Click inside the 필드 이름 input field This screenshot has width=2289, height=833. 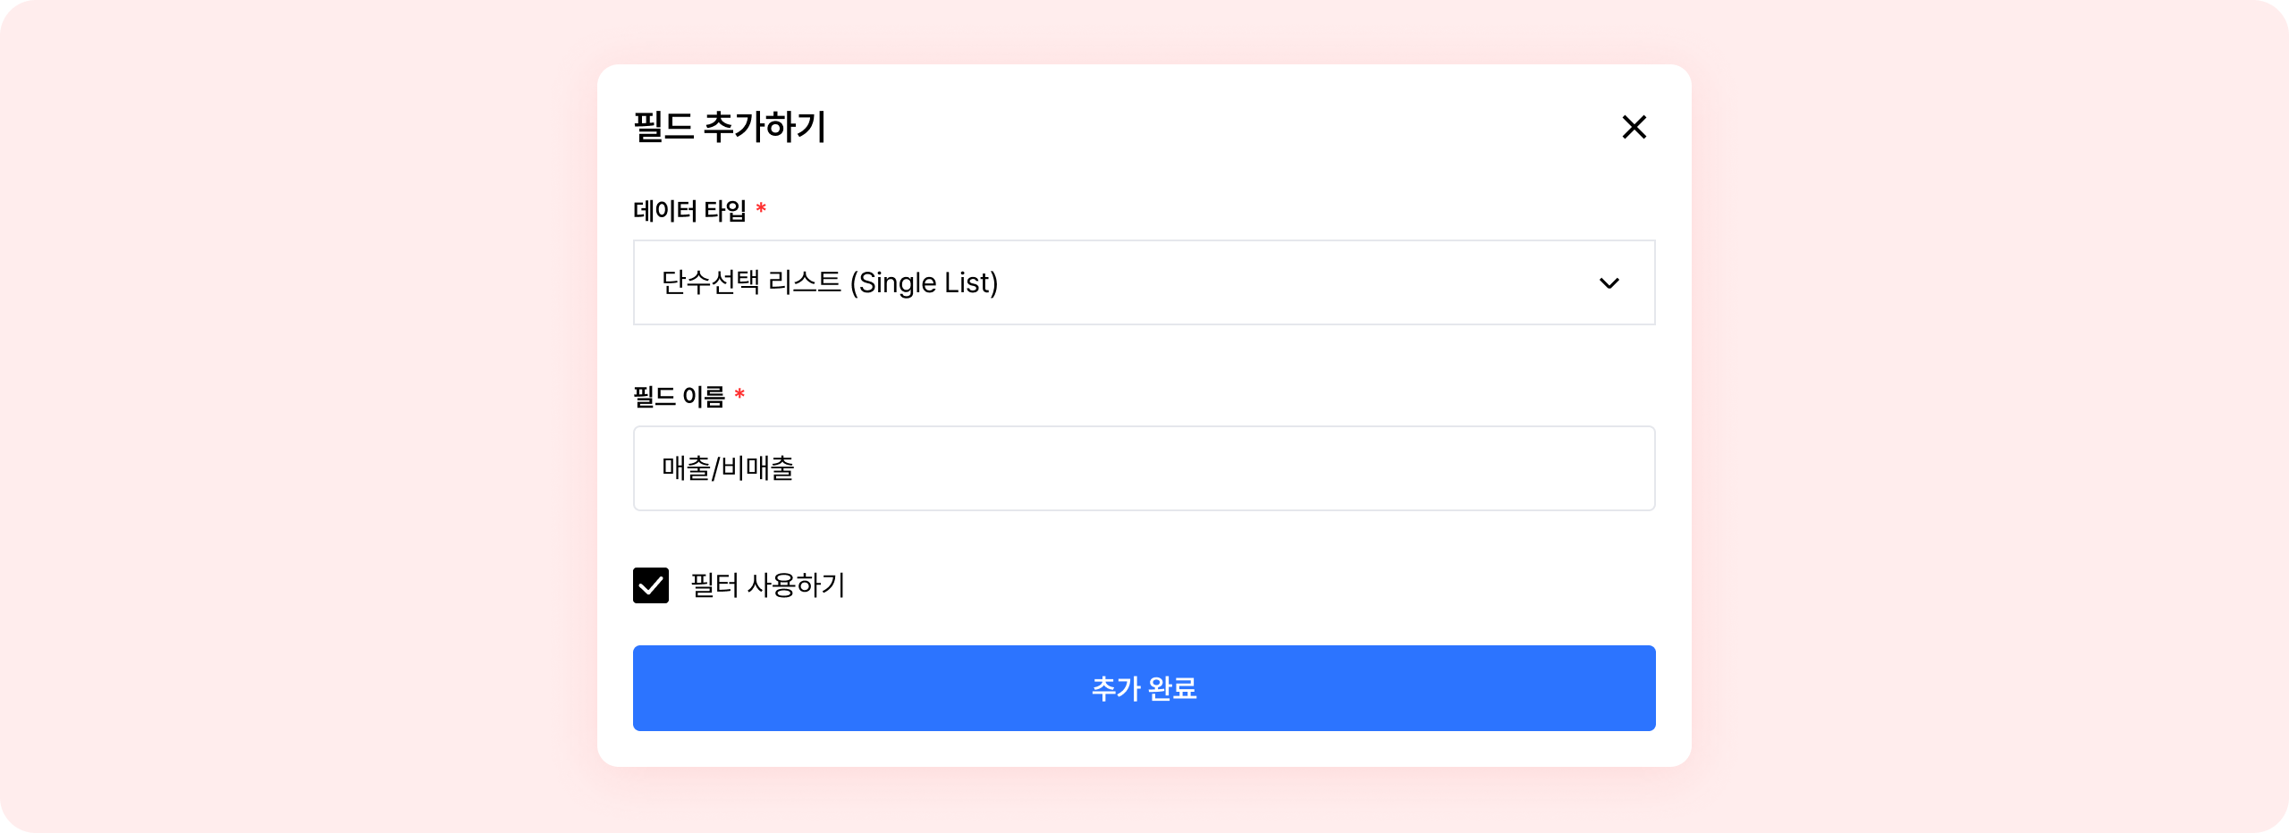point(1143,468)
